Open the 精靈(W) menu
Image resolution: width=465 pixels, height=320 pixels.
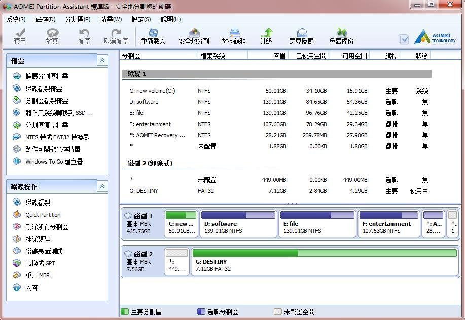(111, 20)
